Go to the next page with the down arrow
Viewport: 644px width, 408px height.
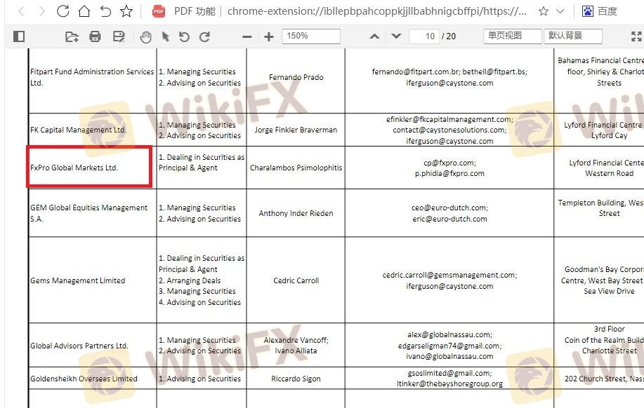[396, 36]
